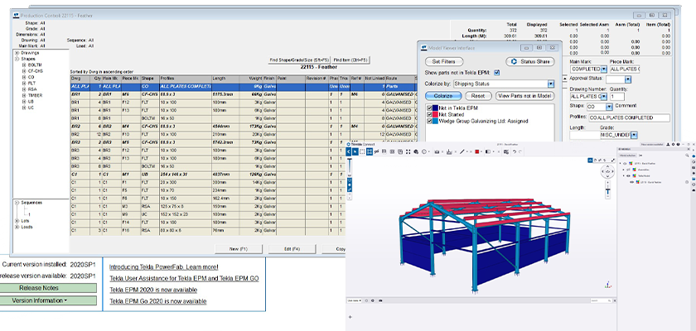Open the Grade dropdown
The image size is (696, 331).
click(x=635, y=134)
